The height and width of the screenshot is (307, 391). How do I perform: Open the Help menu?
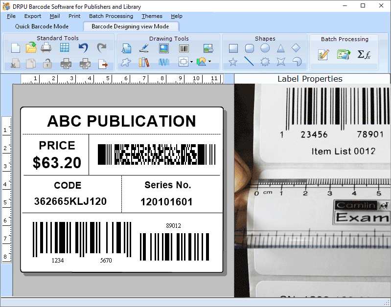177,16
